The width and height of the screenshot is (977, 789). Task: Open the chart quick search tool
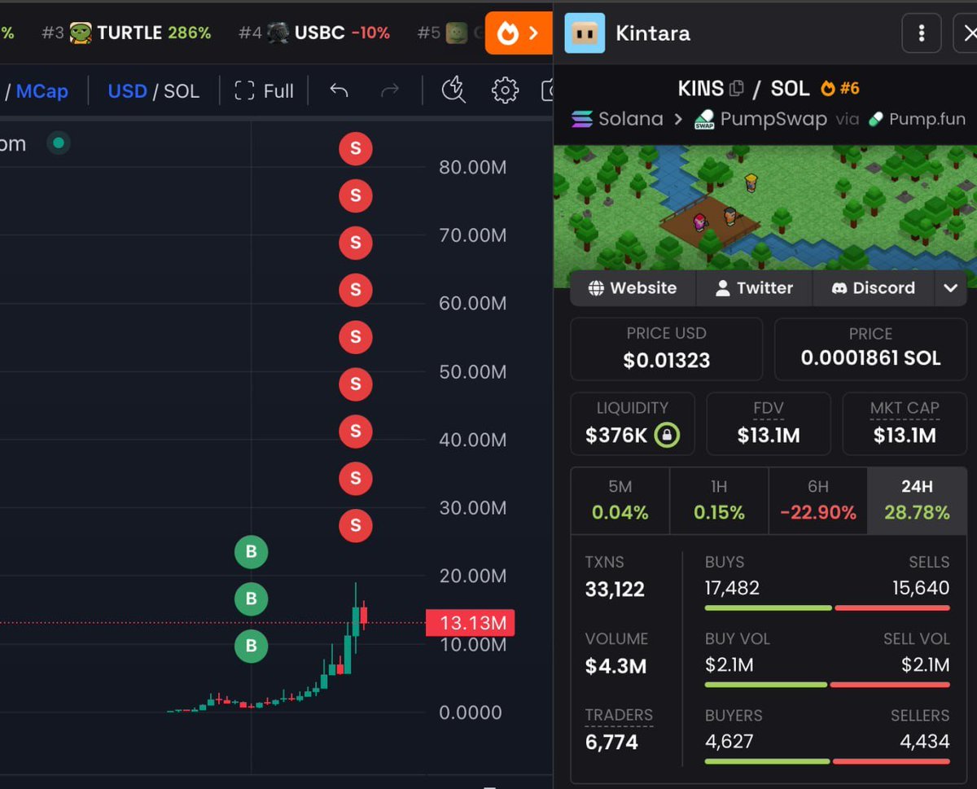(x=453, y=90)
